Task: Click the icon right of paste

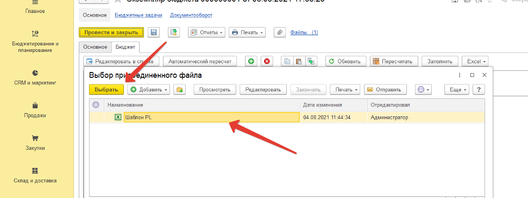Action: 311,62
